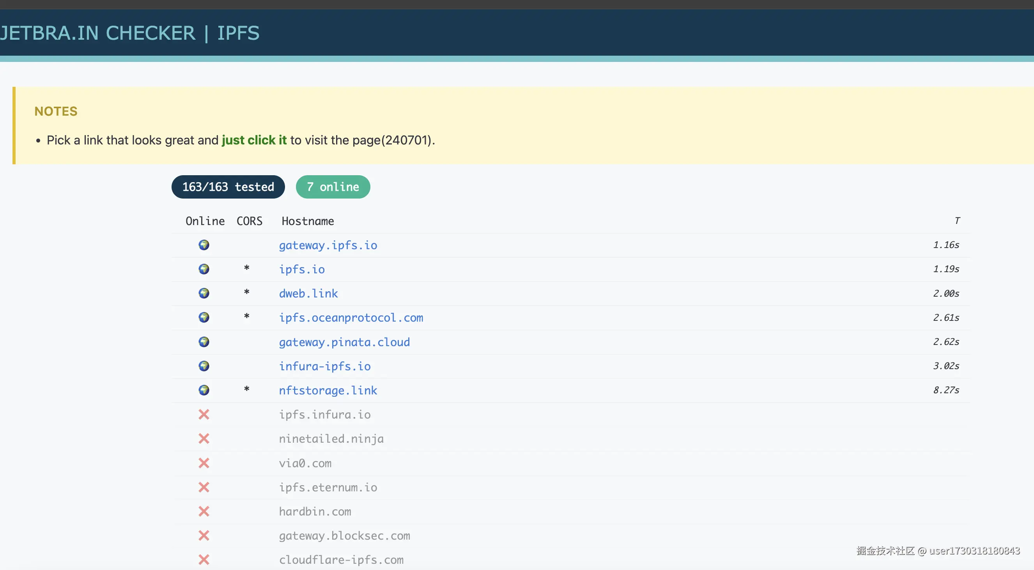Image resolution: width=1034 pixels, height=570 pixels.
Task: Click the offline host hardbin.com
Action: (315, 512)
